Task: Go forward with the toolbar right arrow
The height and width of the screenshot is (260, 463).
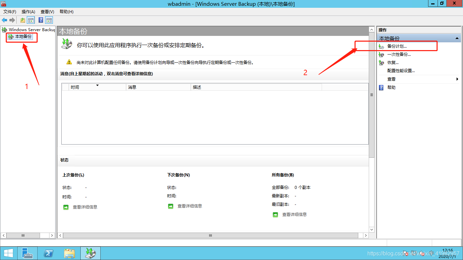Action: 12,20
